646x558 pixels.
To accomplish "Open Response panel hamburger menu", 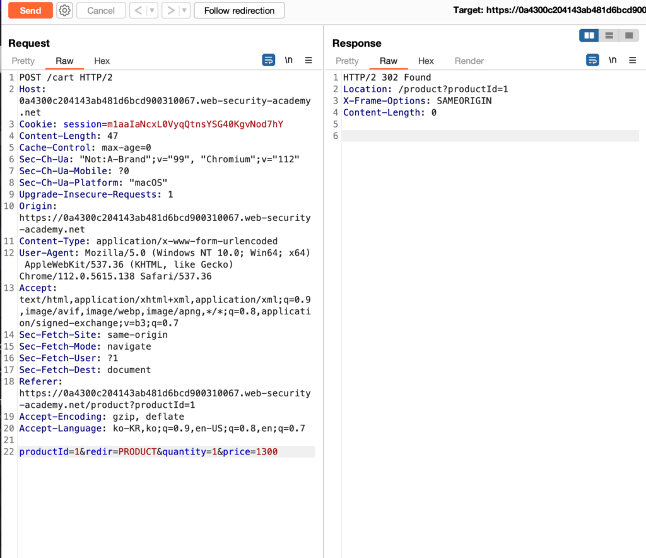I will (x=633, y=60).
